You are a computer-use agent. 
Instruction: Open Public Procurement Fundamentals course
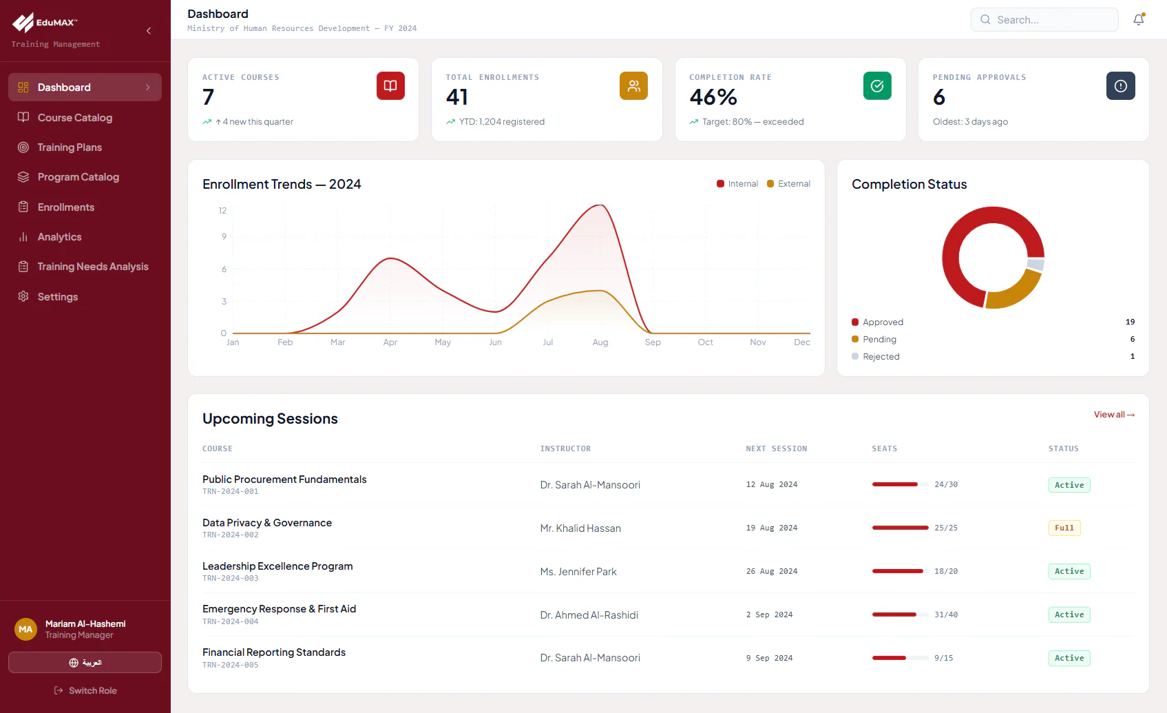pyautogui.click(x=284, y=479)
